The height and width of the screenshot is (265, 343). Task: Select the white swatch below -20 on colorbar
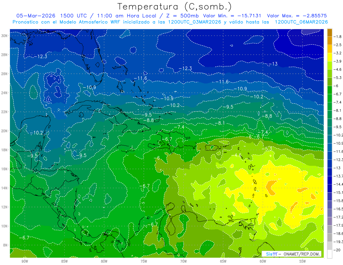click(x=330, y=254)
